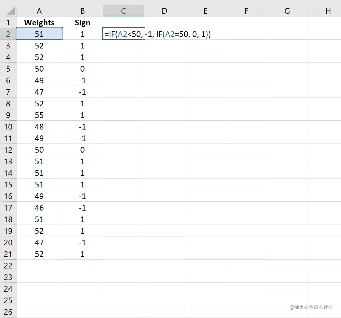
Task: Select column F header
Action: pos(246,11)
